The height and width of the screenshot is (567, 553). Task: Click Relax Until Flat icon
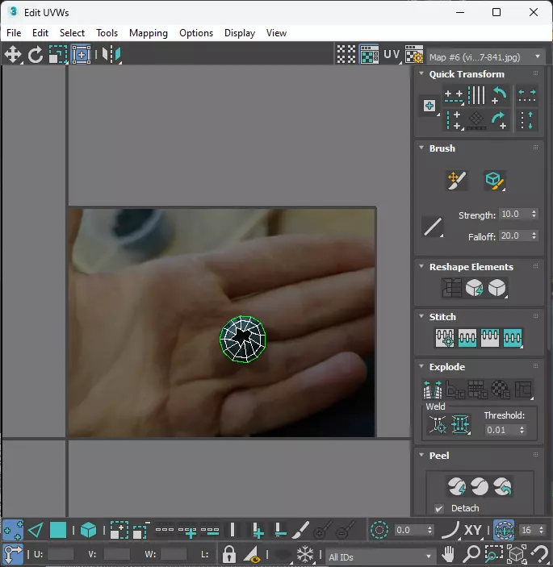(474, 288)
